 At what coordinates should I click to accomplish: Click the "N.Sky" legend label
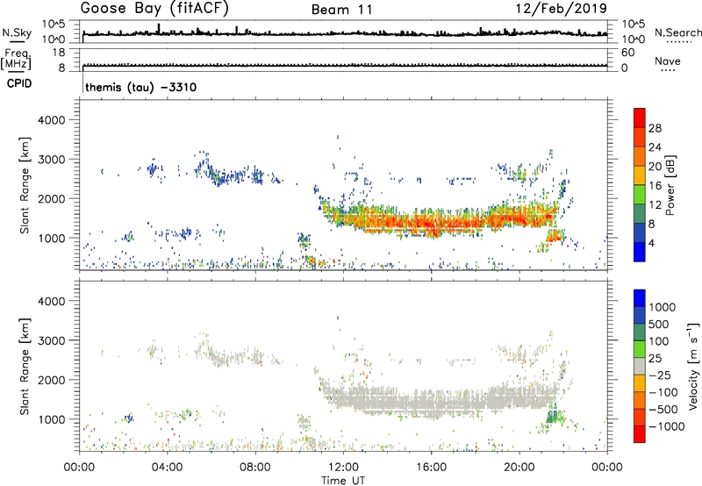point(17,32)
